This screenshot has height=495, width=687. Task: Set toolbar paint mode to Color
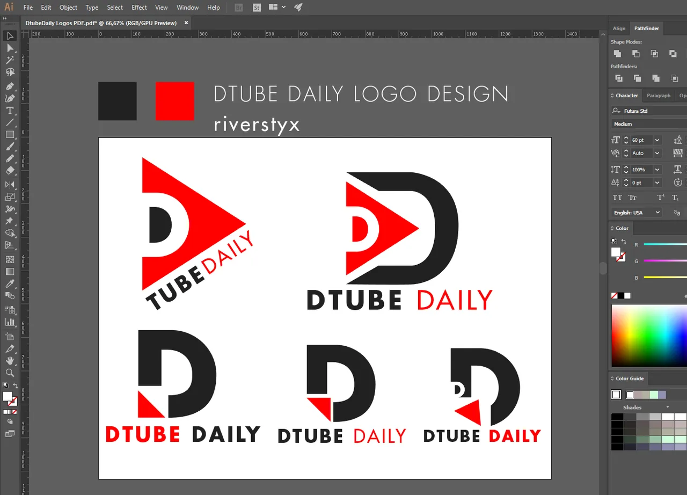point(5,412)
